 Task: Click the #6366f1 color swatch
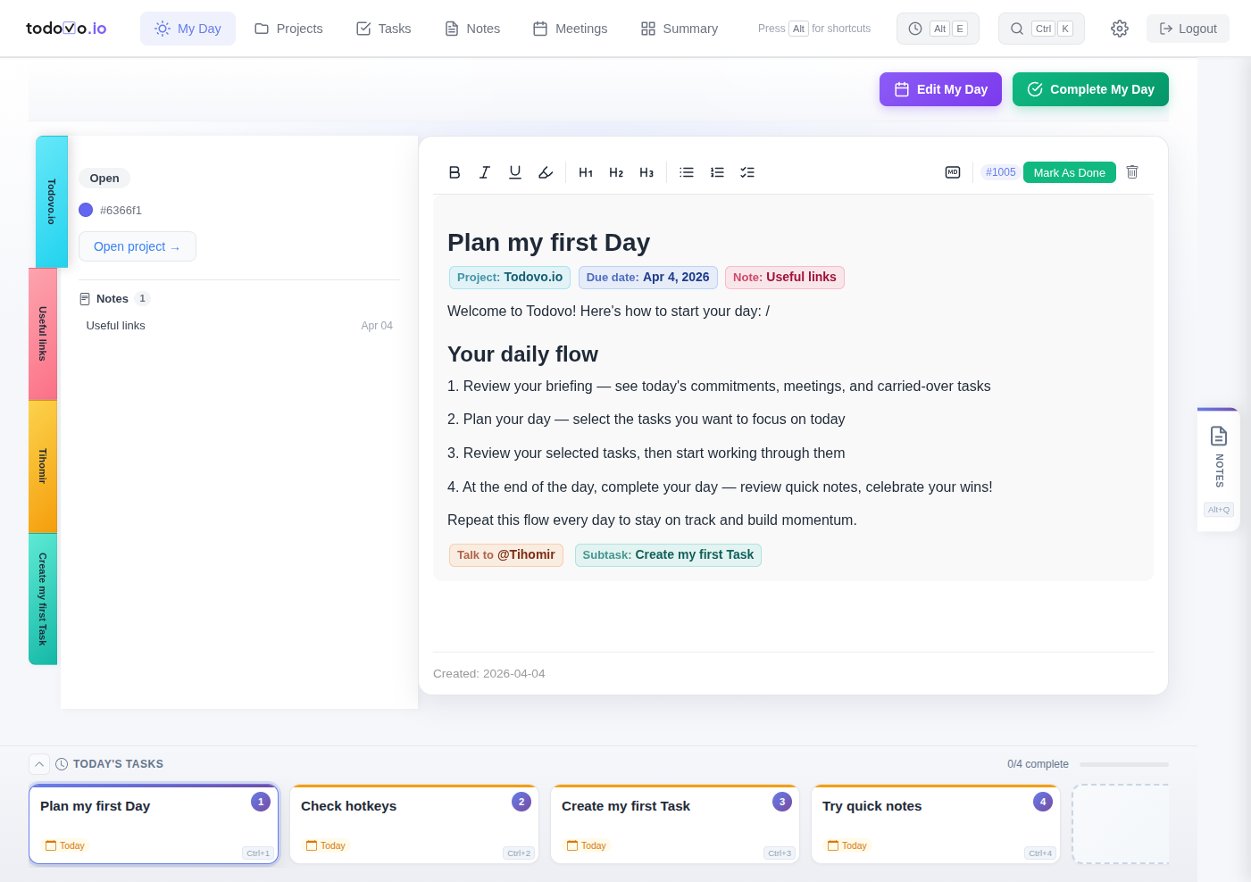coord(86,210)
